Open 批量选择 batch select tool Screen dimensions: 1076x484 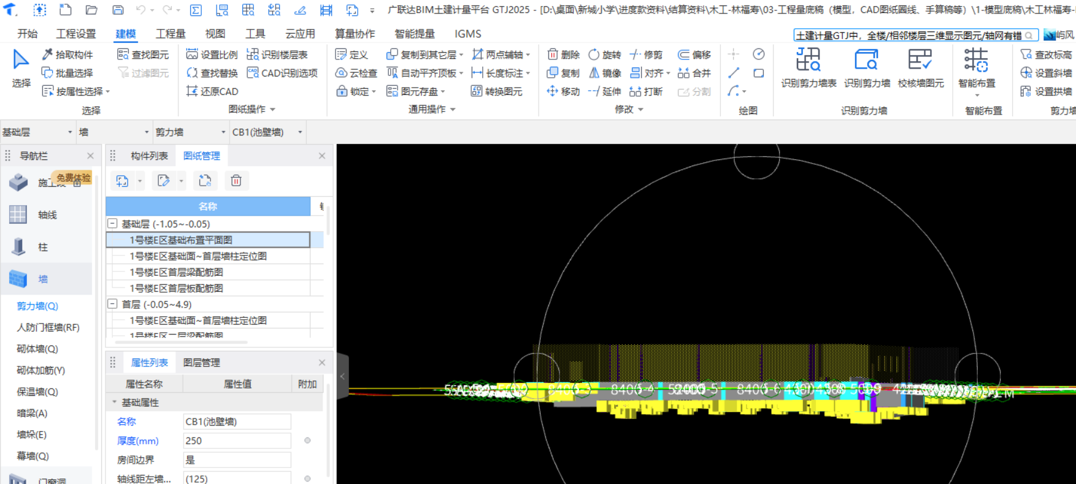(x=67, y=73)
